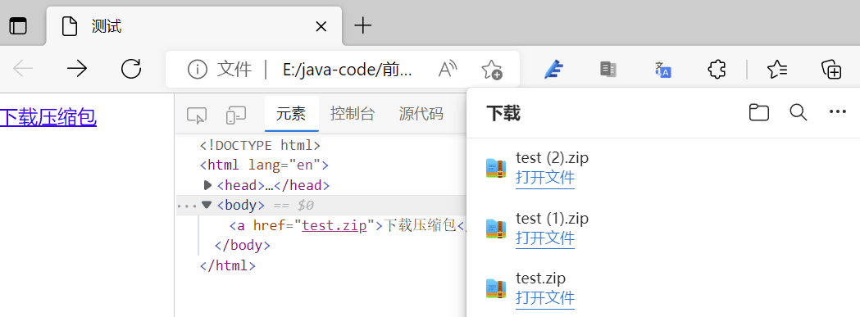Refresh the current page

(x=131, y=69)
